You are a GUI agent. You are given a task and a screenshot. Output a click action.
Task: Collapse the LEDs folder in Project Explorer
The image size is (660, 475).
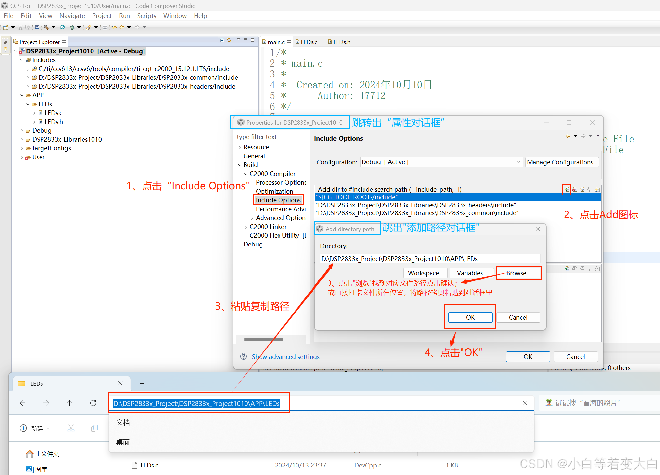coord(28,104)
